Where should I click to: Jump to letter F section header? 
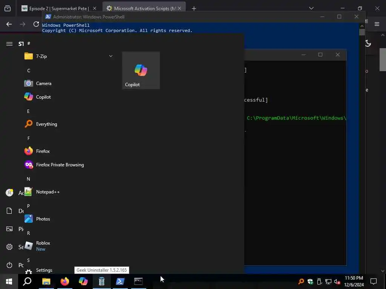click(28, 138)
